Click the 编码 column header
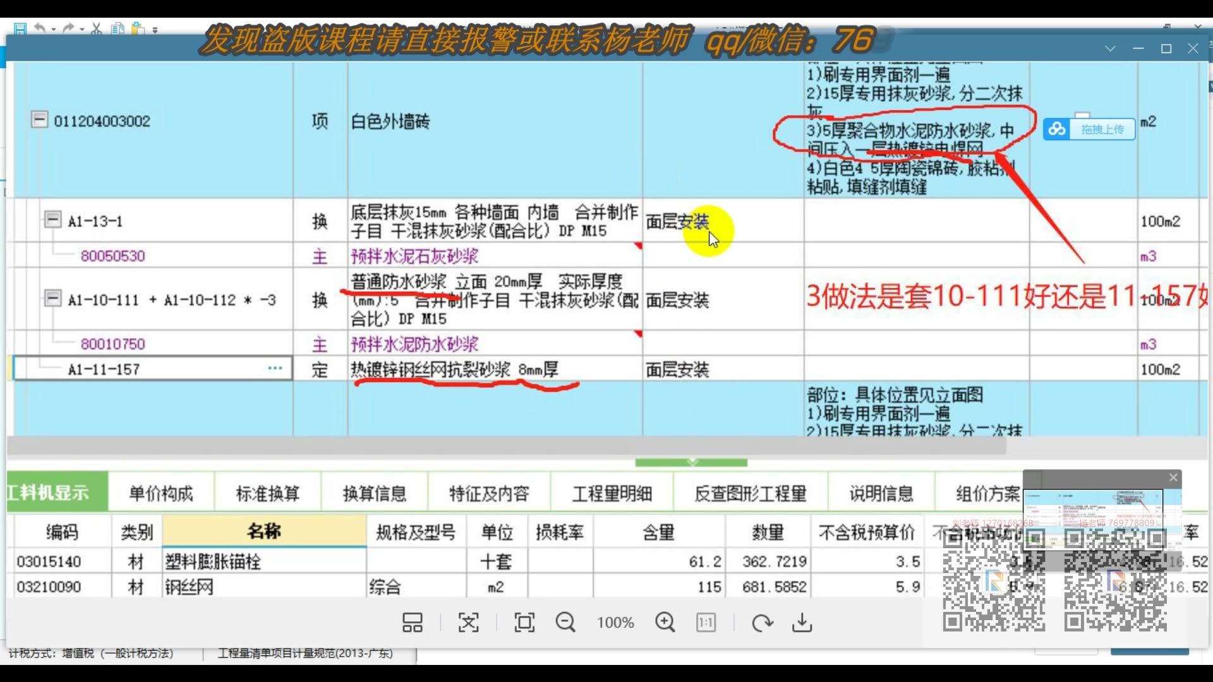This screenshot has width=1213, height=682. [x=61, y=532]
